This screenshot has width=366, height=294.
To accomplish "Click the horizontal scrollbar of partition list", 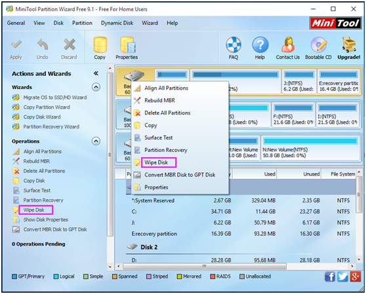I will [205, 266].
